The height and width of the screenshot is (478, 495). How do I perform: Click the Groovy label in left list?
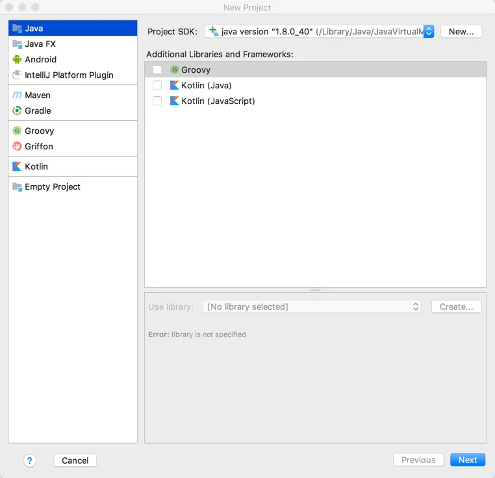point(39,131)
